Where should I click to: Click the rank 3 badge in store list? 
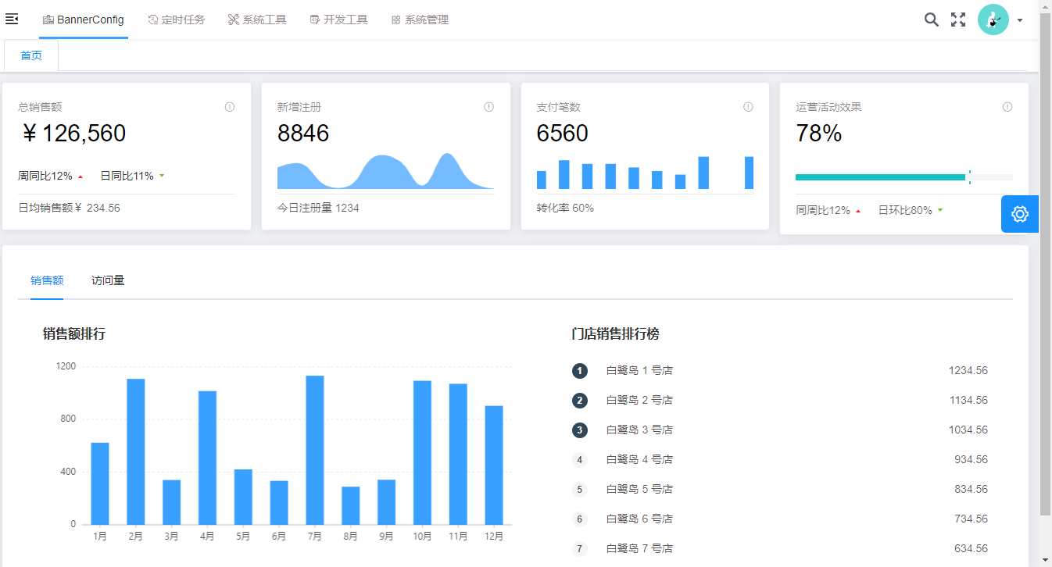pos(579,430)
